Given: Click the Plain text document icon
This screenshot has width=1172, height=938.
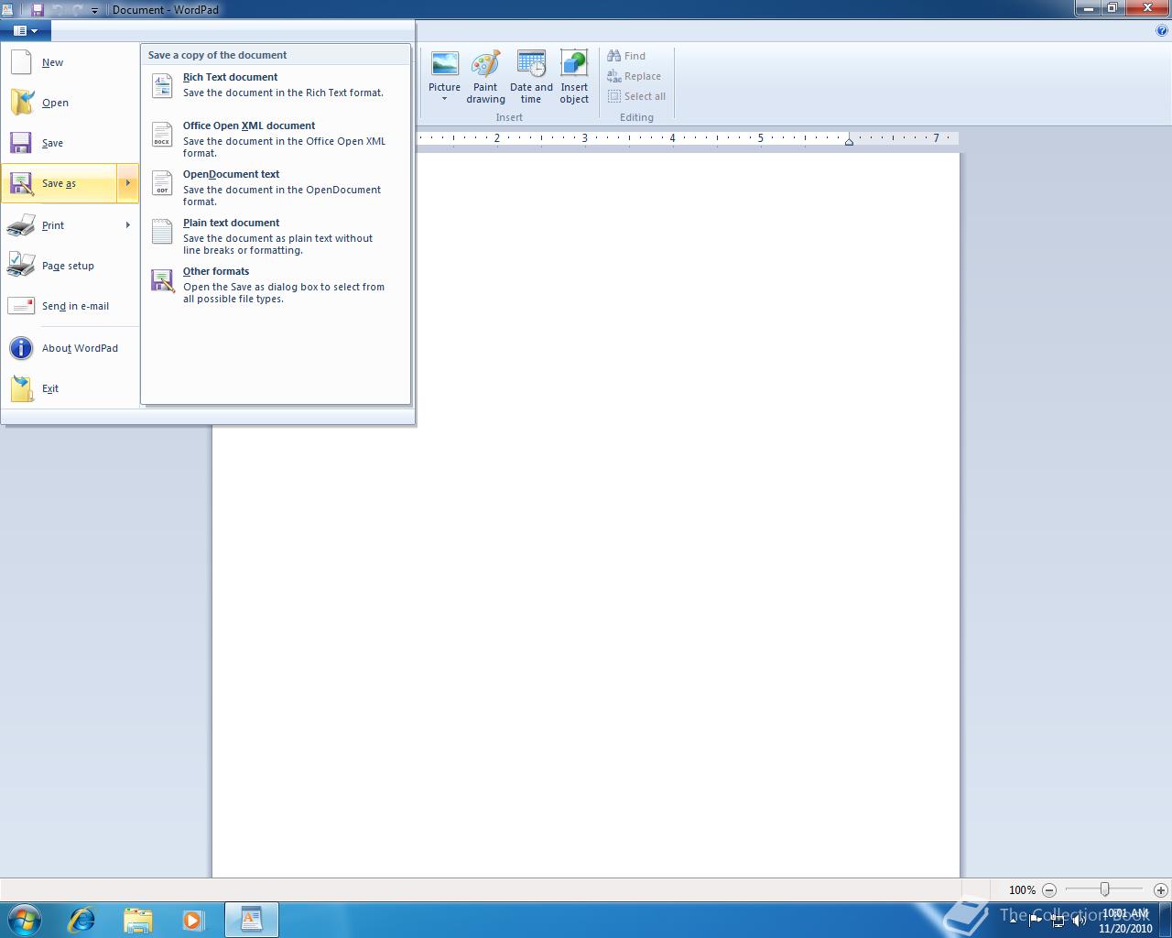Looking at the screenshot, I should point(162,232).
